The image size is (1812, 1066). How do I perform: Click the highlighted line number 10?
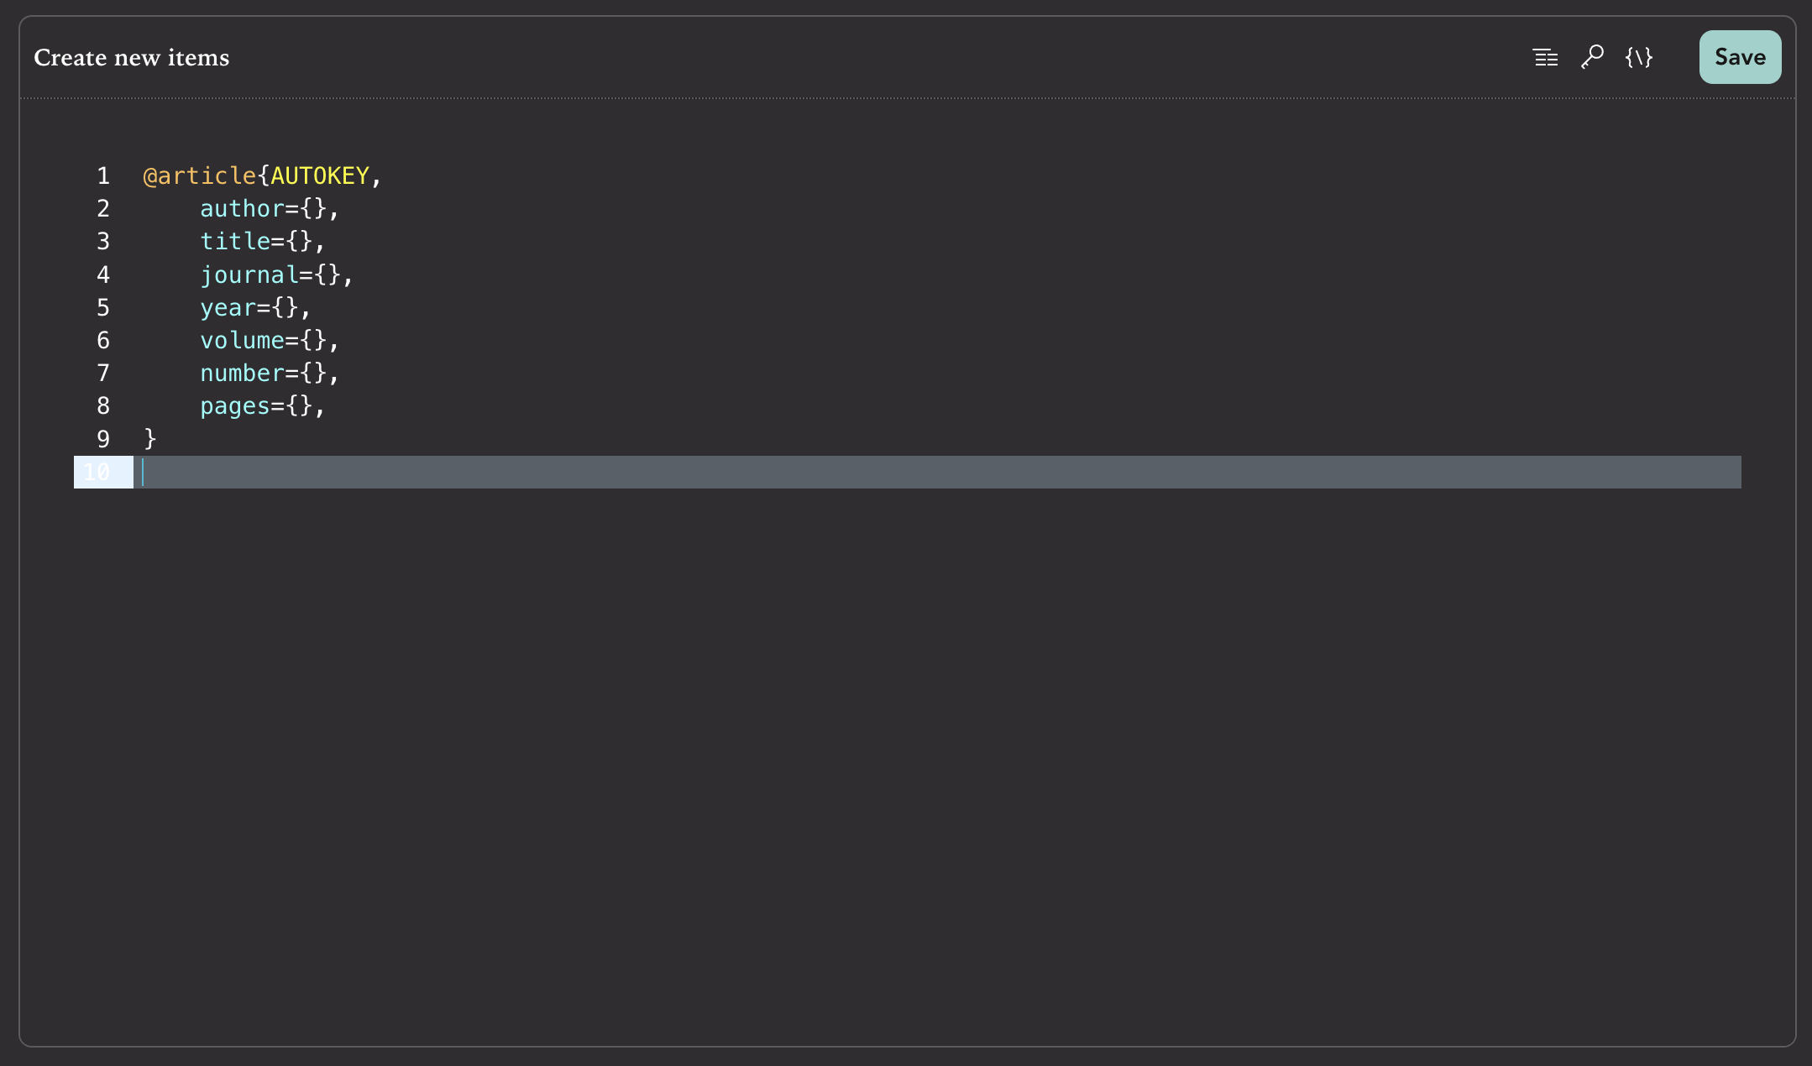(x=97, y=472)
